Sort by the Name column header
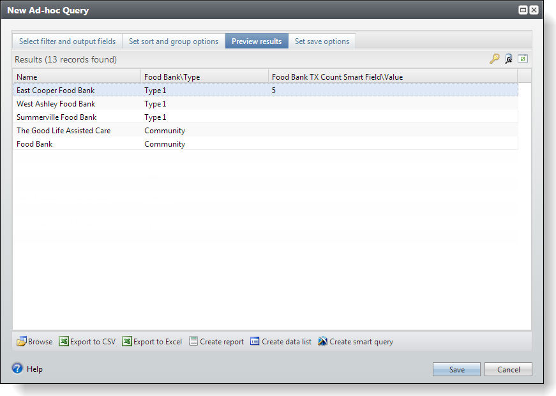Viewport: 556px width, 396px height. point(77,77)
